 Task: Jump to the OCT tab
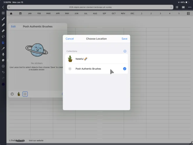coord(114,13)
